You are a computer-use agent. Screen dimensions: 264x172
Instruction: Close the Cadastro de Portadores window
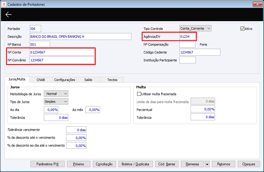click(x=257, y=4)
